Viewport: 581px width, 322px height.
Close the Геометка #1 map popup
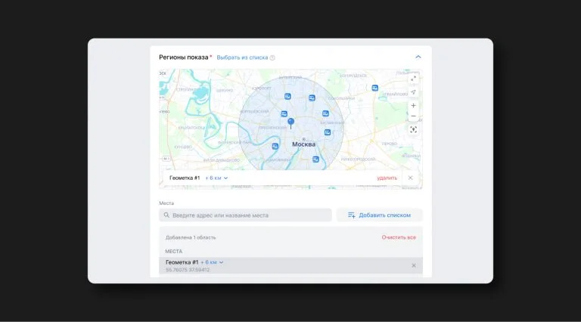click(x=410, y=178)
